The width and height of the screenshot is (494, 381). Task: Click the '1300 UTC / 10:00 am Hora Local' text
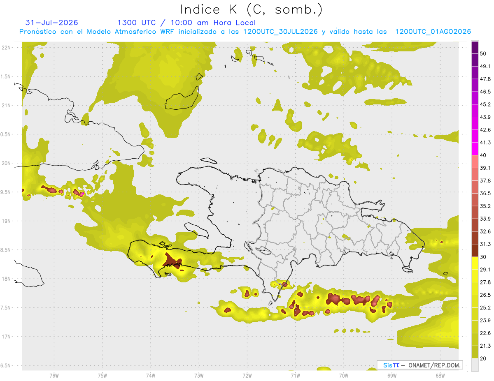coord(186,23)
